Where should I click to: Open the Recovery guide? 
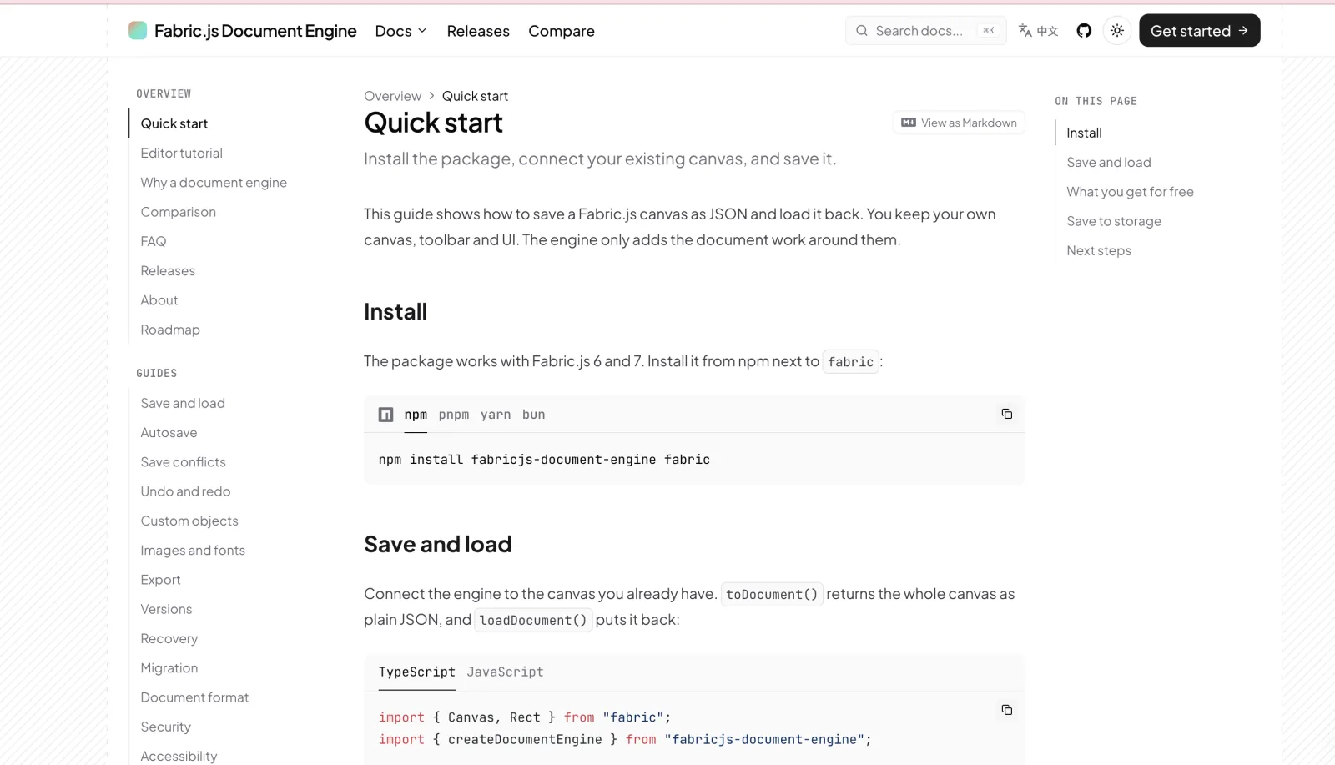click(x=169, y=638)
